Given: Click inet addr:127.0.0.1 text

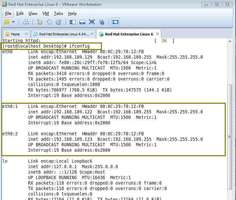Looking at the screenshot, I should click(x=52, y=167).
